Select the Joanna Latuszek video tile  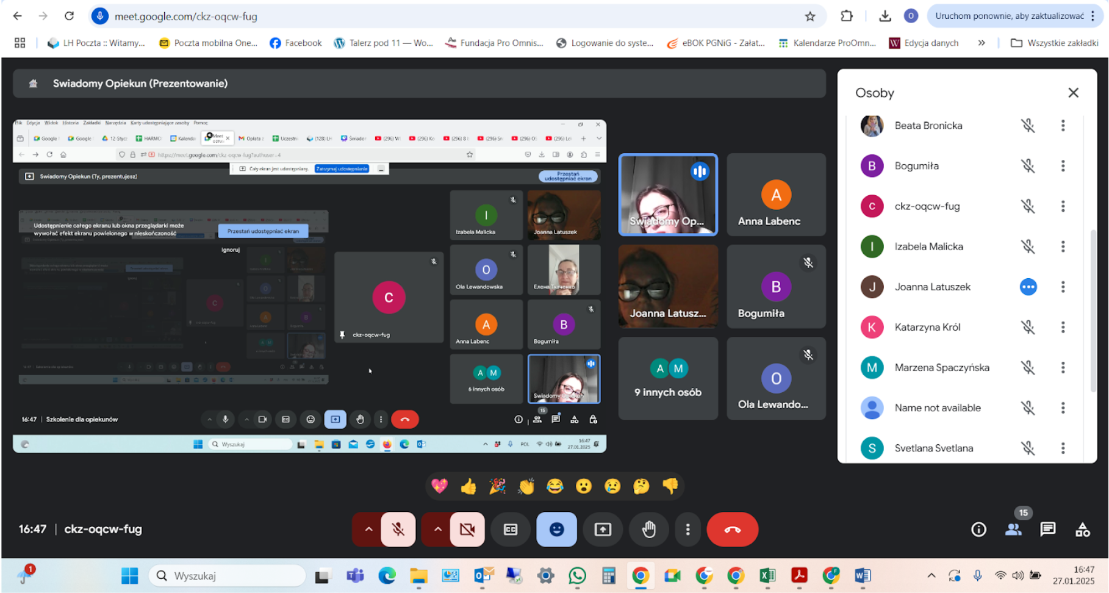click(668, 287)
